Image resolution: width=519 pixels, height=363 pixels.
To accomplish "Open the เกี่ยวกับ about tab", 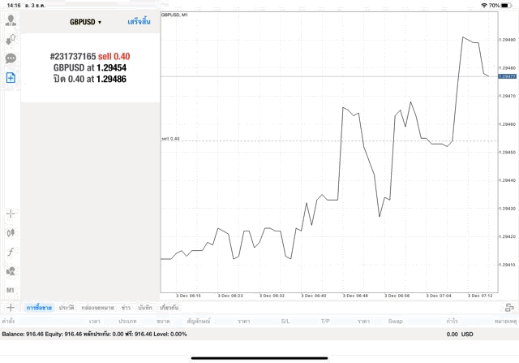I will click(169, 308).
